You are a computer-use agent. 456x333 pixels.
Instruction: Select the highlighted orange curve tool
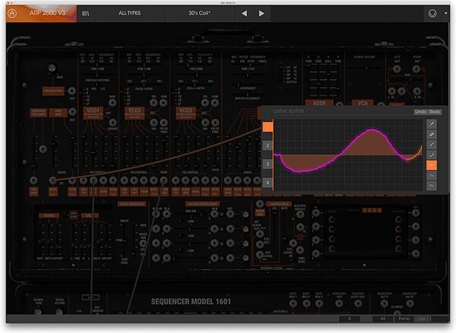click(x=432, y=165)
